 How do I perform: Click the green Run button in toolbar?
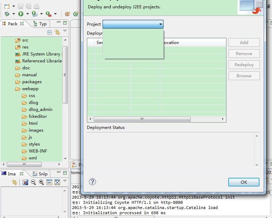click(x=21, y=14)
